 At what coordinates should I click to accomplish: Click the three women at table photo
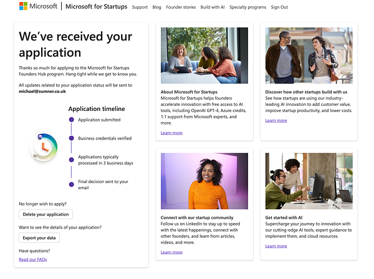pos(204,55)
